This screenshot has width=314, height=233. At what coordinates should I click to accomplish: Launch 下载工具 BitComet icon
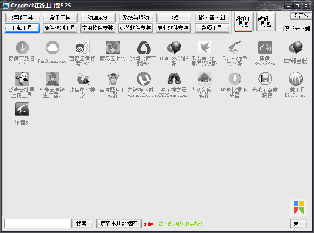click(x=296, y=79)
